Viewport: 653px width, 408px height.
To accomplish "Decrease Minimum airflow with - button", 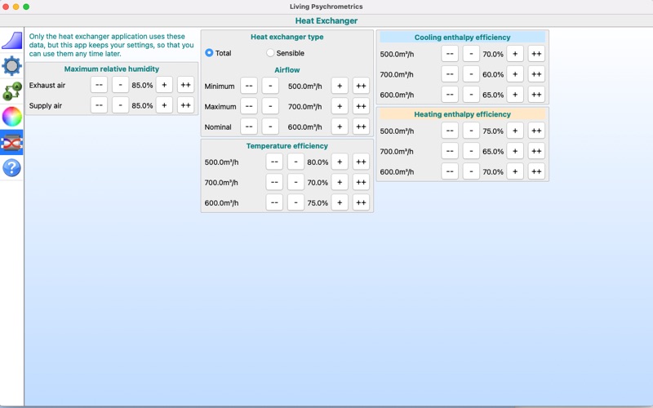I will point(270,86).
